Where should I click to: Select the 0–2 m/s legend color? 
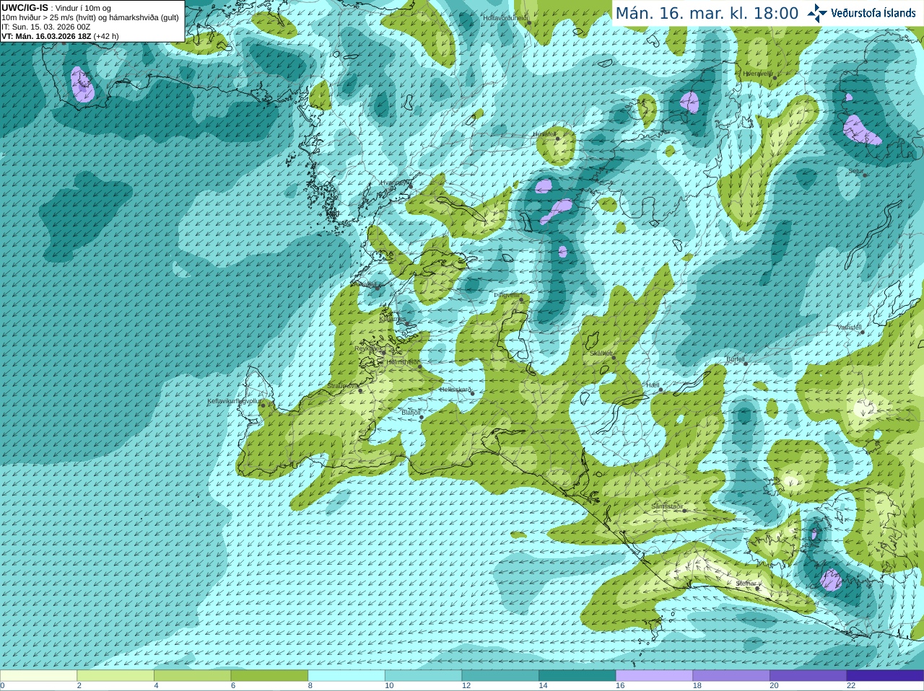click(38, 676)
